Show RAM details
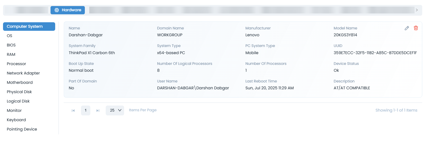This screenshot has width=425, height=144. (11, 55)
